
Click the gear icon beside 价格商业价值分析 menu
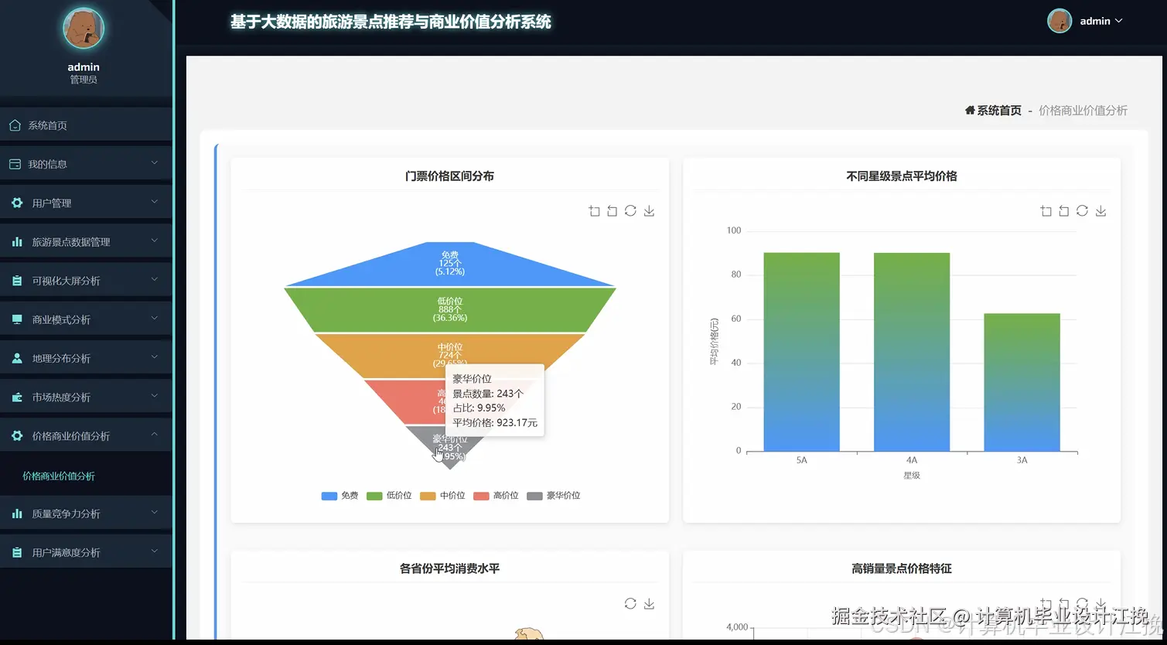coord(17,436)
